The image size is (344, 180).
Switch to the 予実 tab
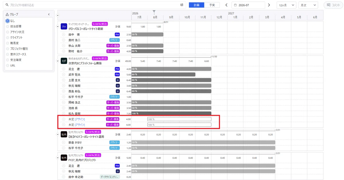tap(212, 5)
